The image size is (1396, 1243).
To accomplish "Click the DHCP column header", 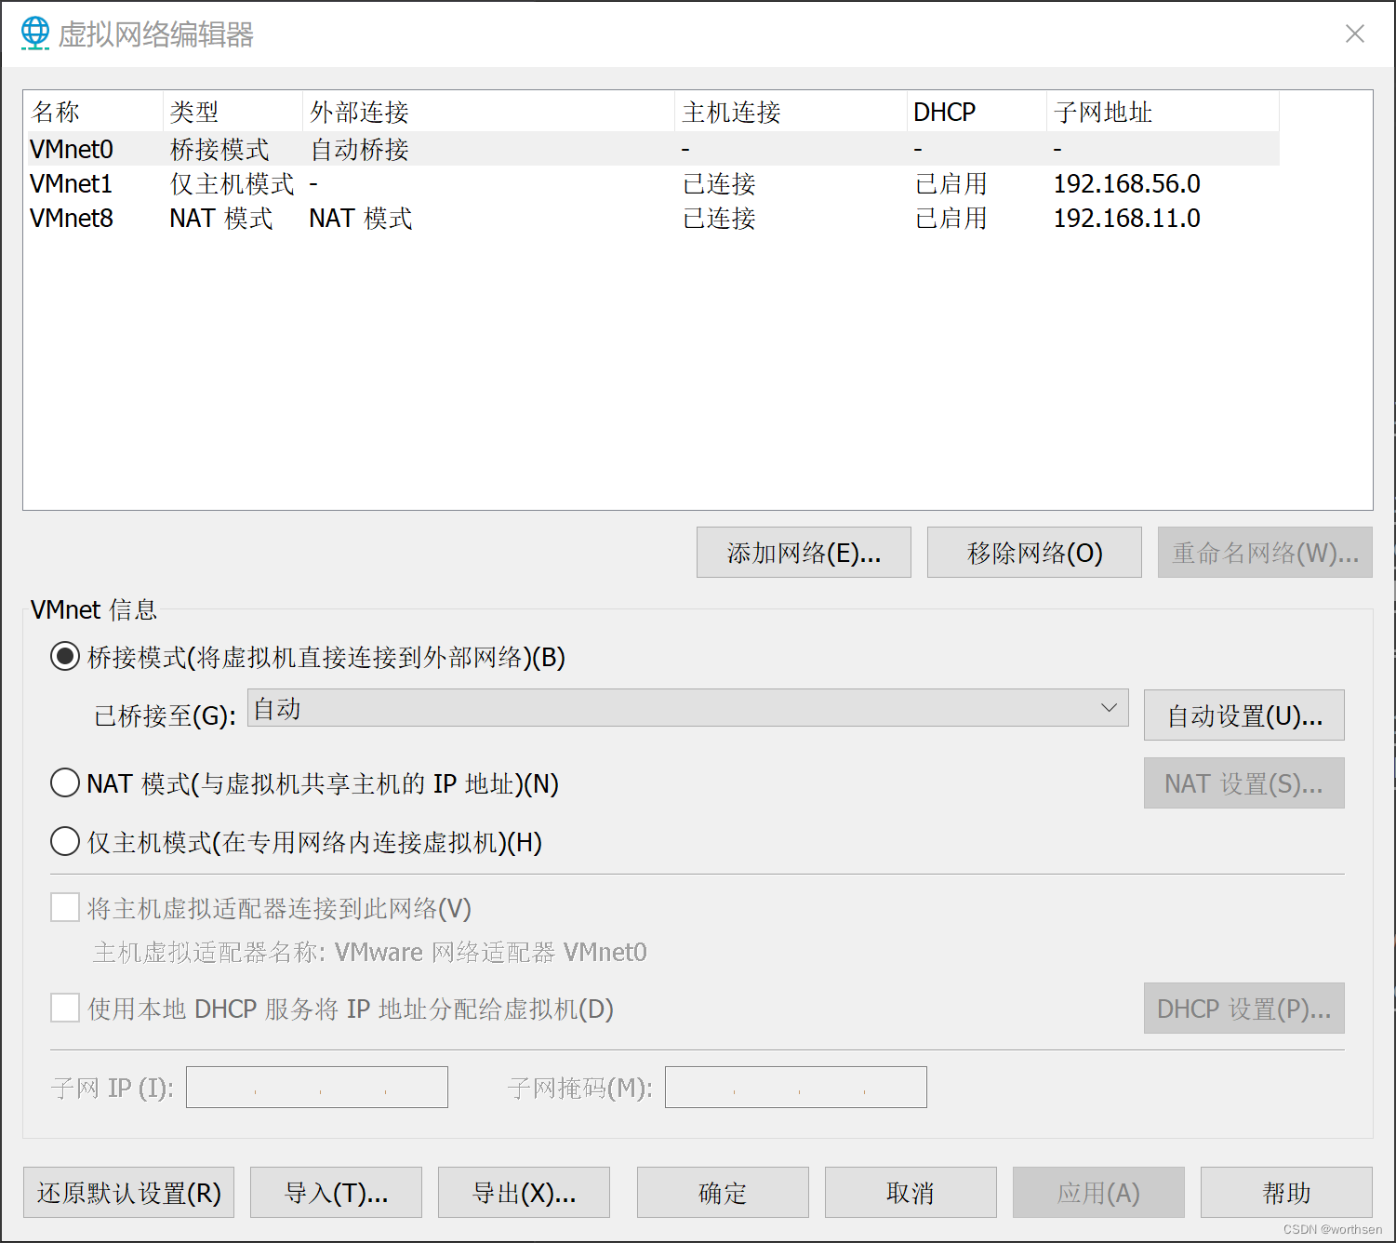I will pyautogui.click(x=977, y=112).
